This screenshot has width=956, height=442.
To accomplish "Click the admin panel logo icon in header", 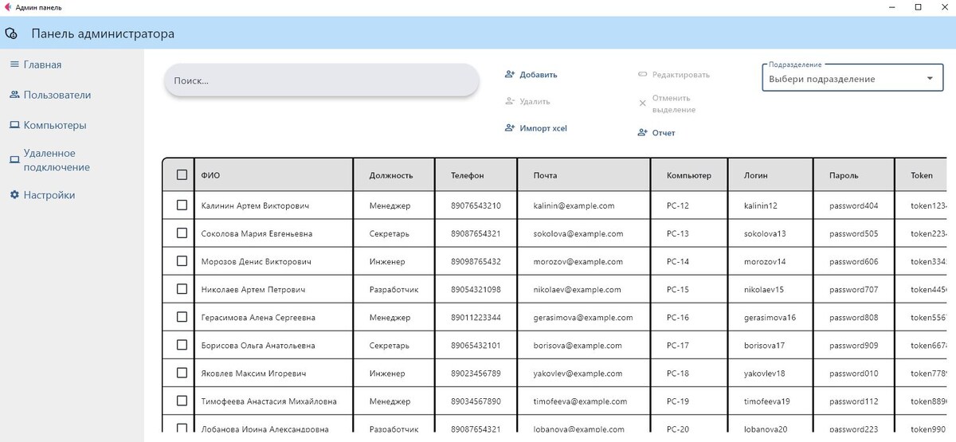I will pos(11,33).
